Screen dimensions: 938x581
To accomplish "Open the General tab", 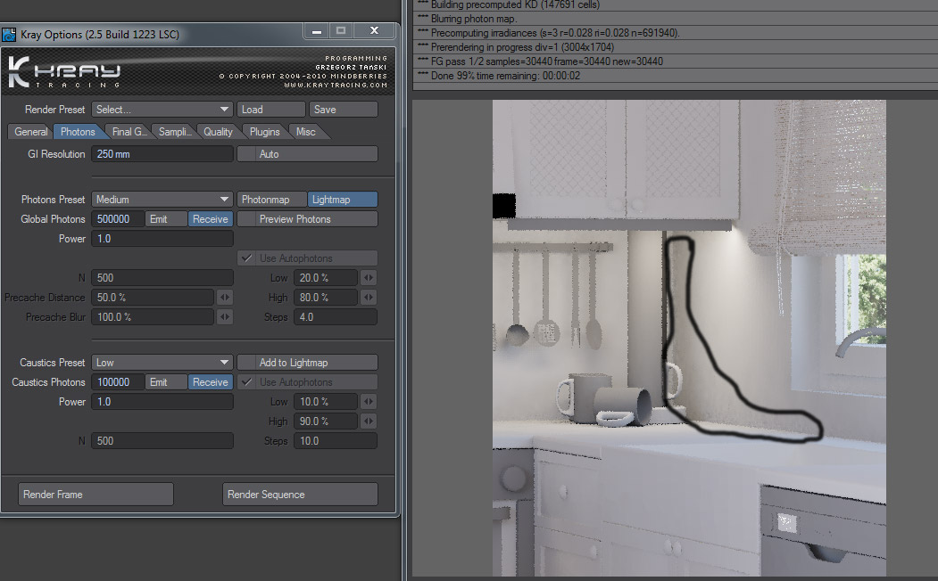I will click(x=31, y=132).
